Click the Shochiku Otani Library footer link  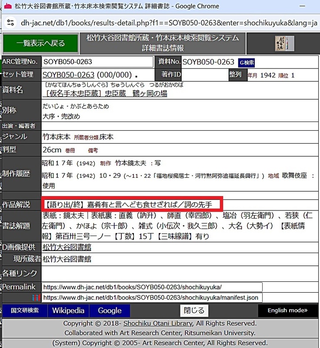(157, 324)
